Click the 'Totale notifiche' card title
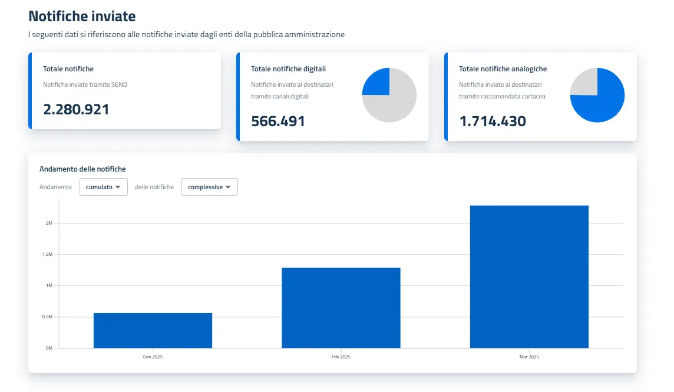Viewport: 674px width, 392px height. pyautogui.click(x=68, y=69)
